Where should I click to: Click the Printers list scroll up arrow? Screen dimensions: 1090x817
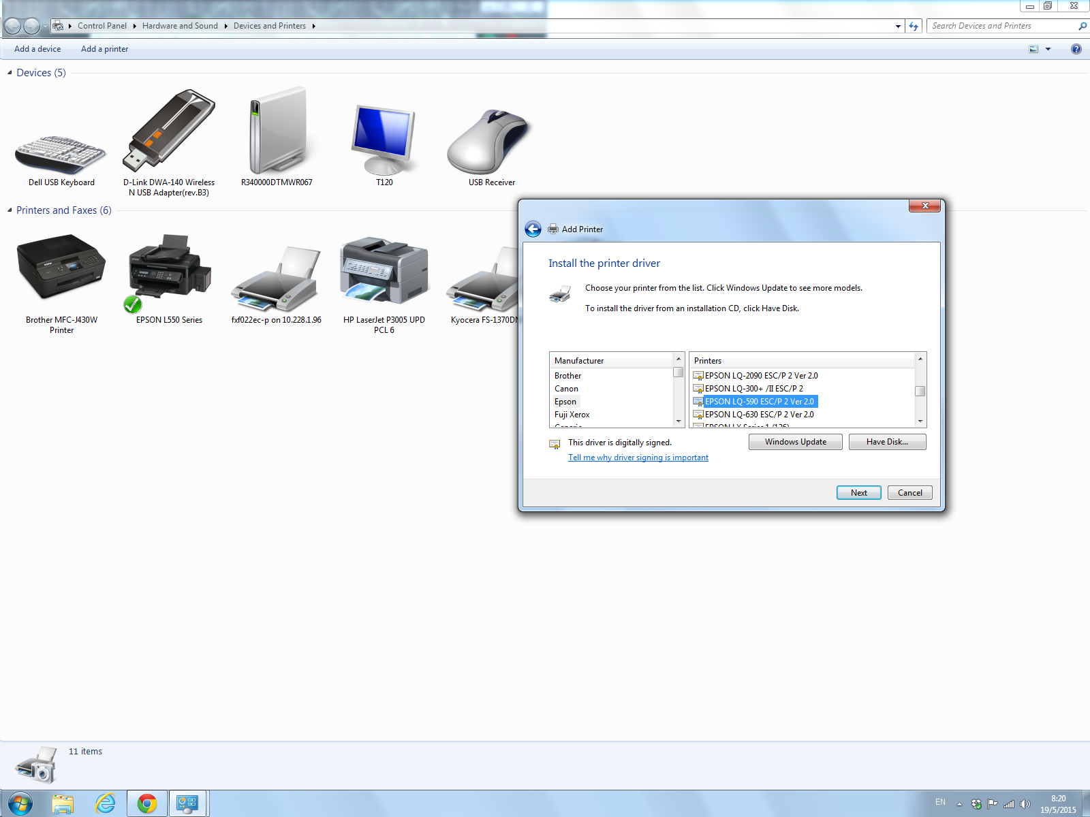point(920,358)
